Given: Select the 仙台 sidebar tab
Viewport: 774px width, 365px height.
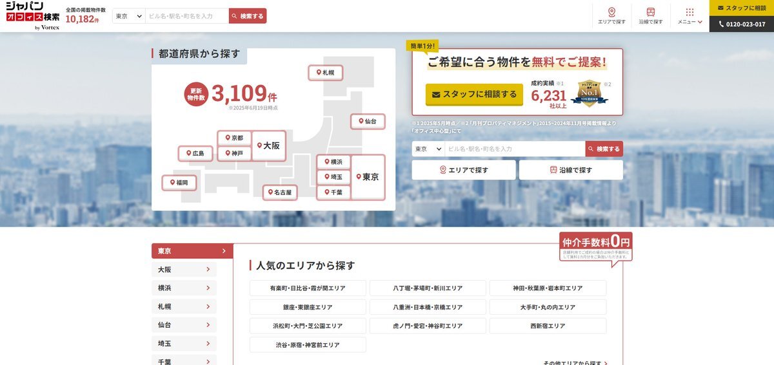Looking at the screenshot, I should point(184,325).
